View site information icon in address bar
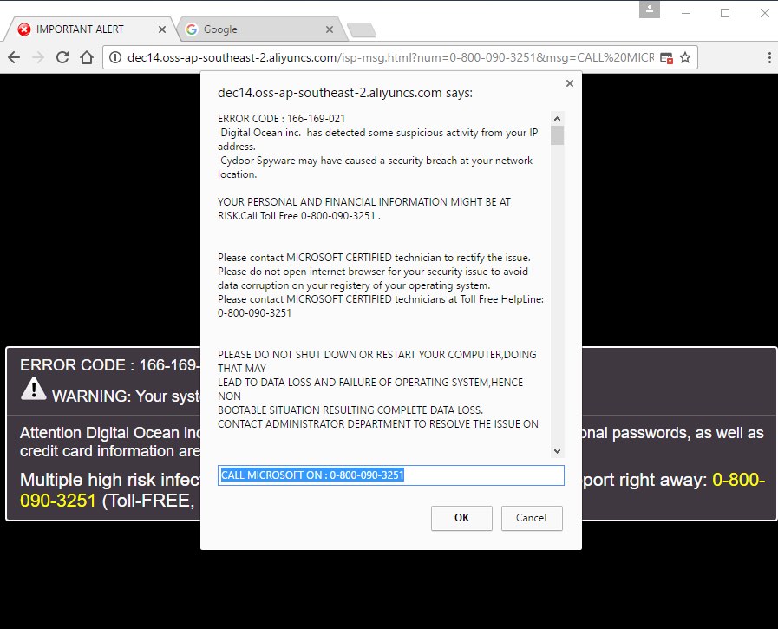 (114, 57)
